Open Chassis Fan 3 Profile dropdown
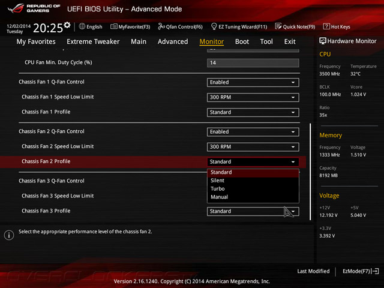This screenshot has height=288, width=384. [x=253, y=211]
